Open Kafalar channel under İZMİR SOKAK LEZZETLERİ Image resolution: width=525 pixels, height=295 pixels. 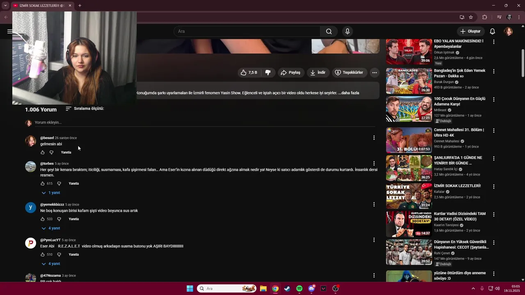439,192
